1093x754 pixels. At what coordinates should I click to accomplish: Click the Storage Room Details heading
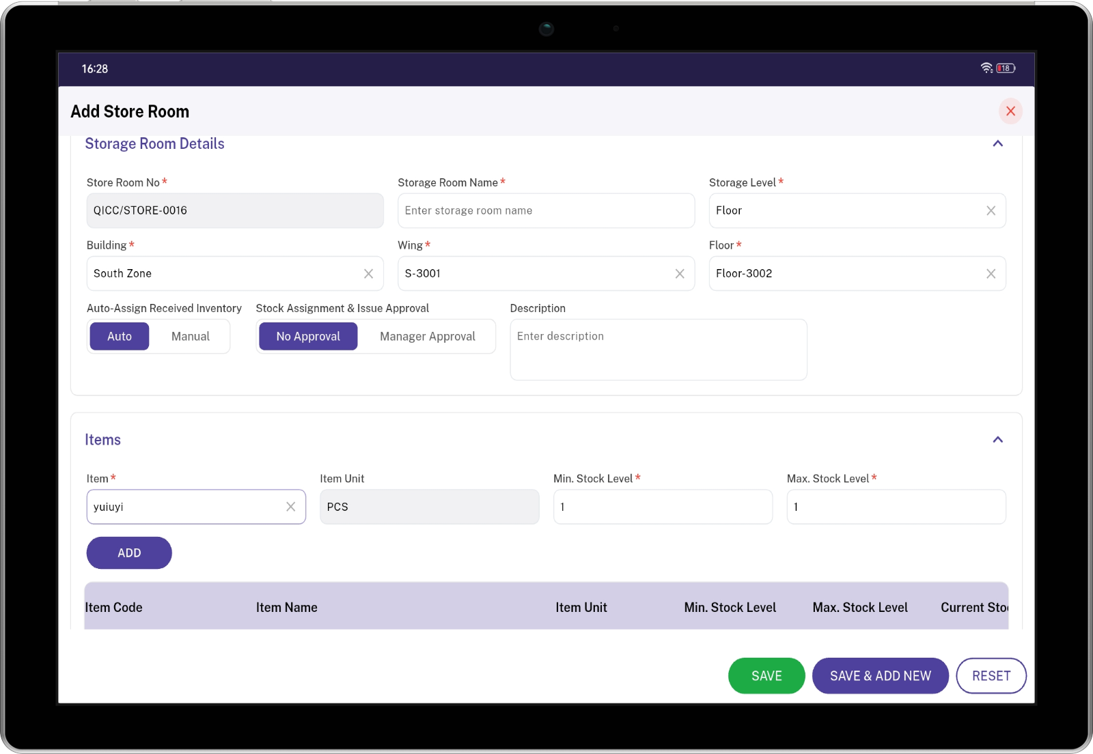[154, 144]
